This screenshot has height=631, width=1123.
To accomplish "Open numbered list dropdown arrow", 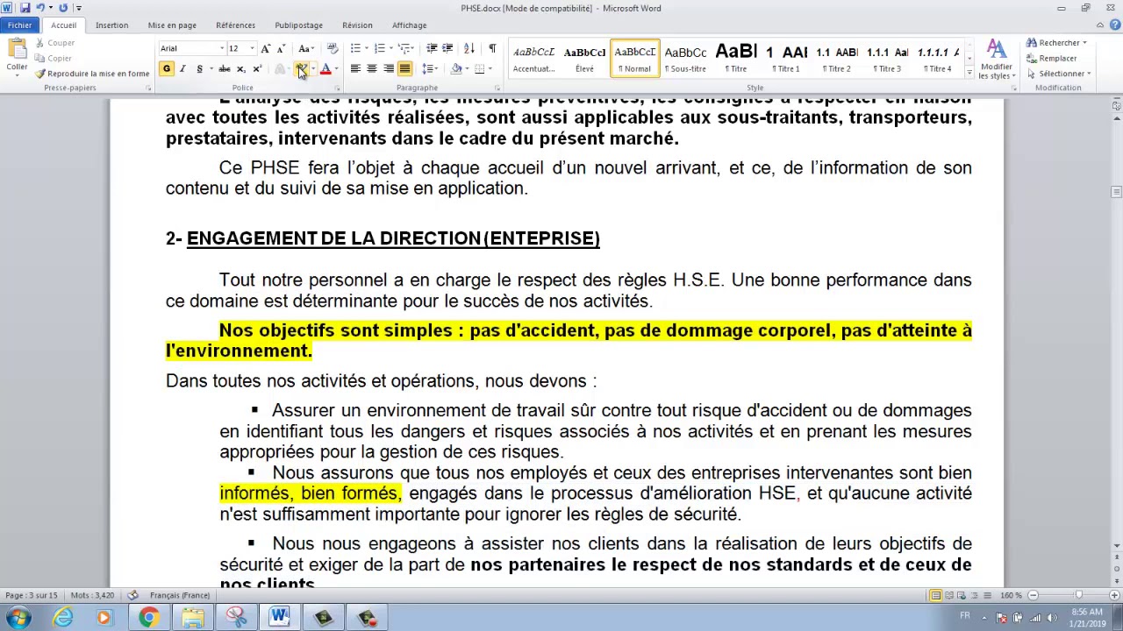I will (390, 48).
